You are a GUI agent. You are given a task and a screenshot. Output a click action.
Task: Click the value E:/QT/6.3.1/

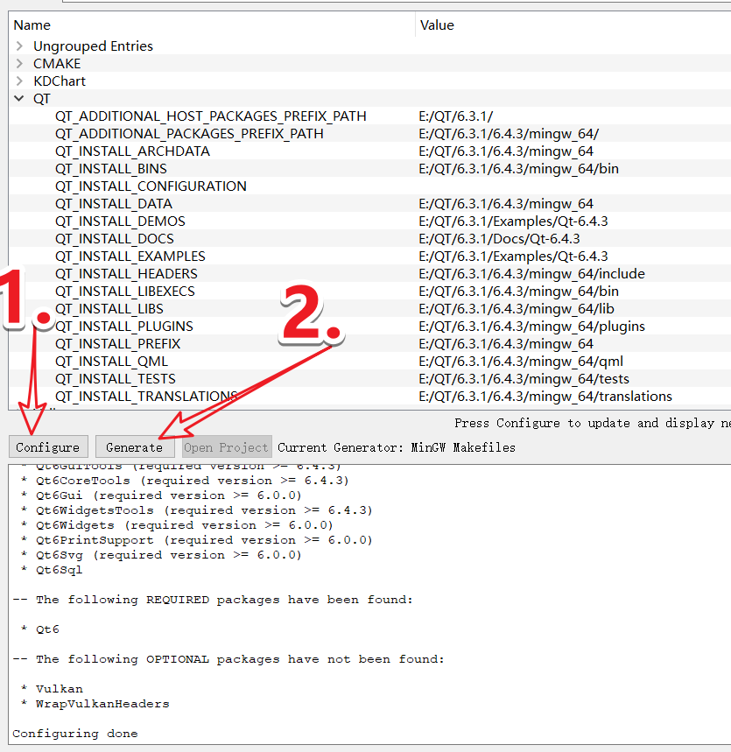(456, 116)
